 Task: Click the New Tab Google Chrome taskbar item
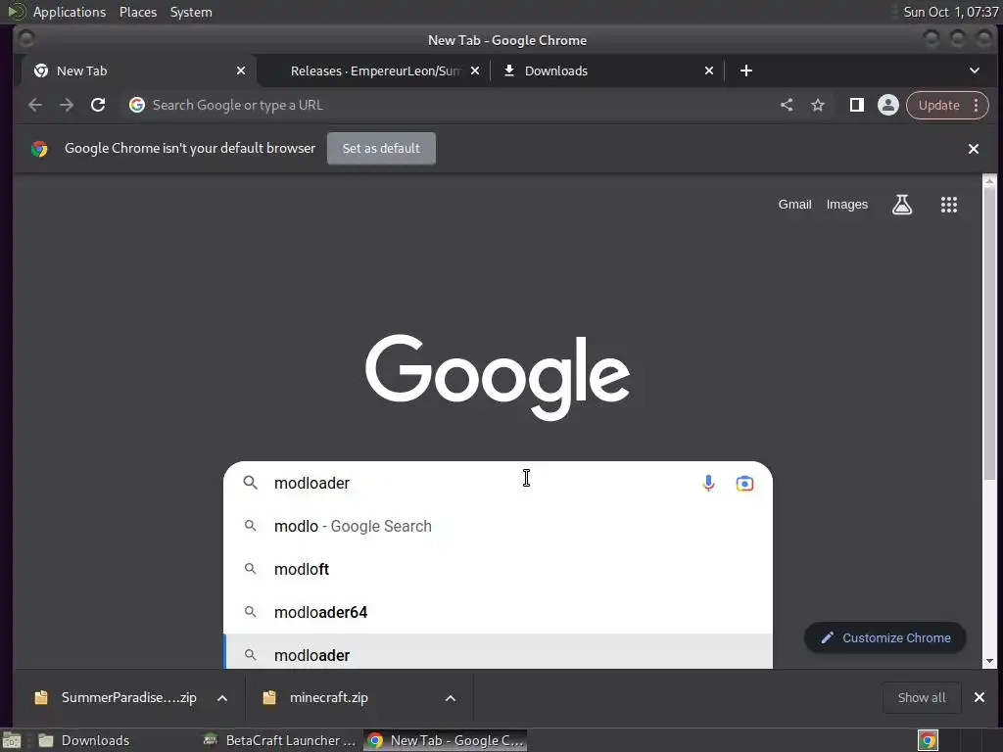[x=446, y=740]
